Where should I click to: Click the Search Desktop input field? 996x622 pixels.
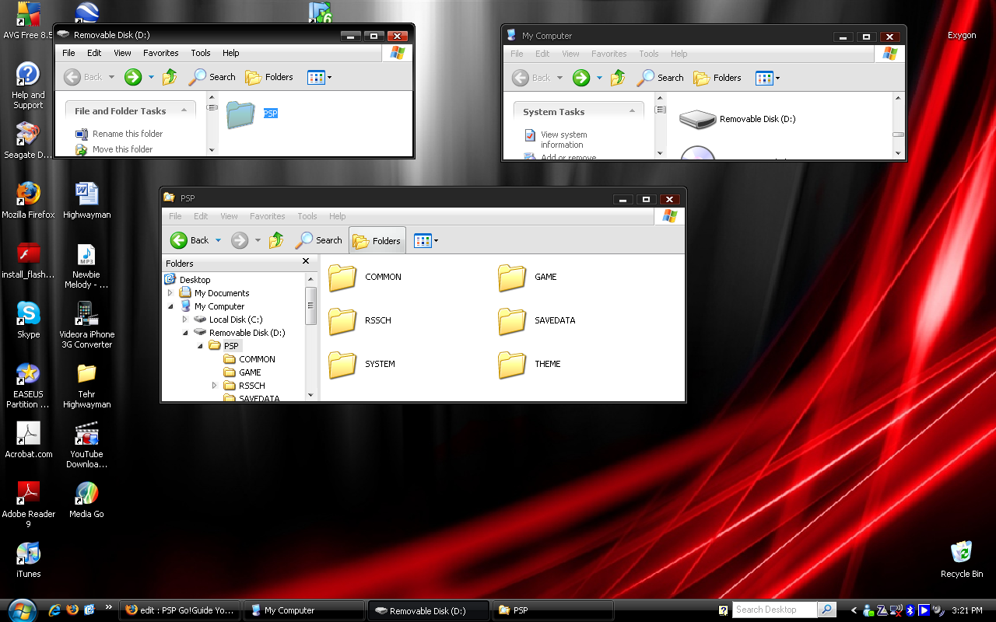click(x=774, y=610)
